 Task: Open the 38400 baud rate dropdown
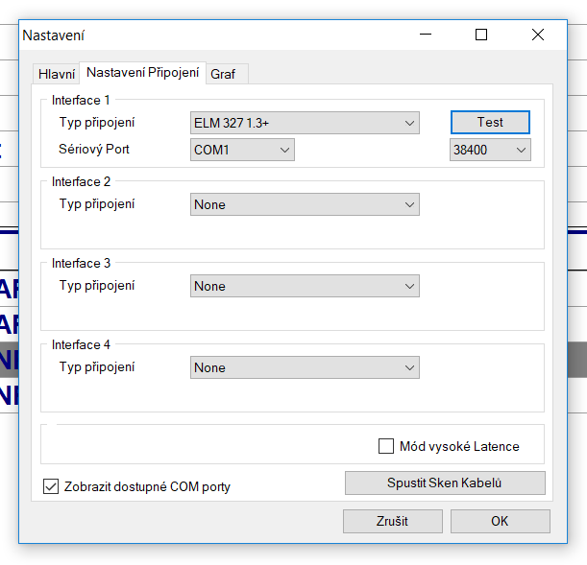point(490,150)
